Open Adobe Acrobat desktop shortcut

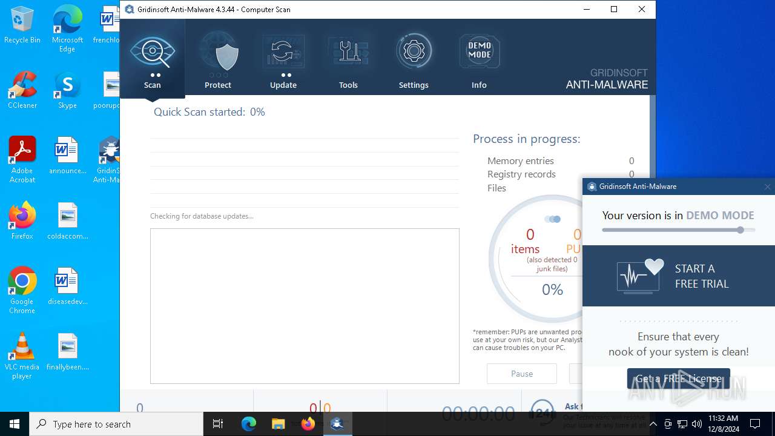pos(22,159)
